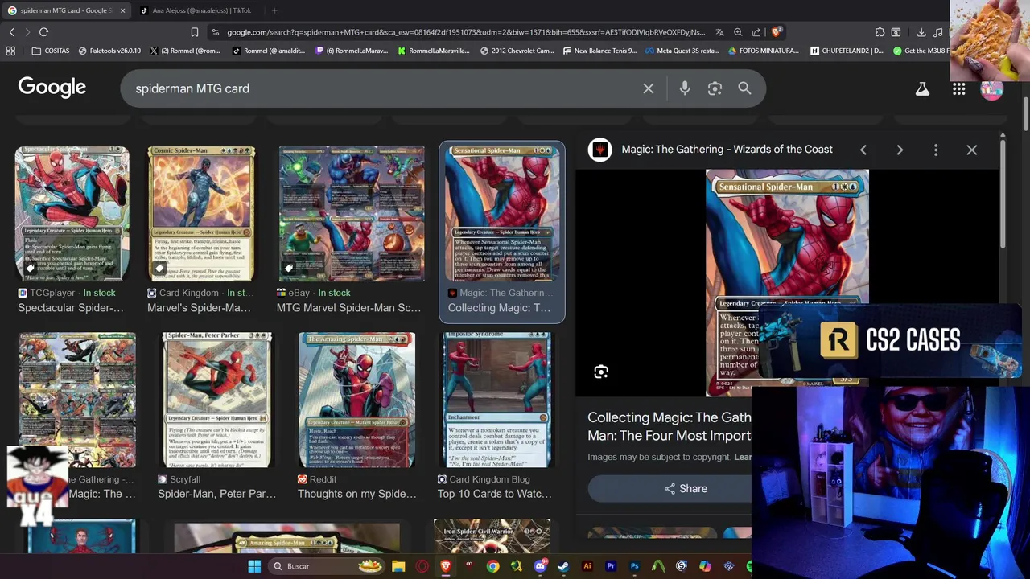Open the Impostor Syndrome Card Kingdom Blog thumbnail

[x=496, y=400]
